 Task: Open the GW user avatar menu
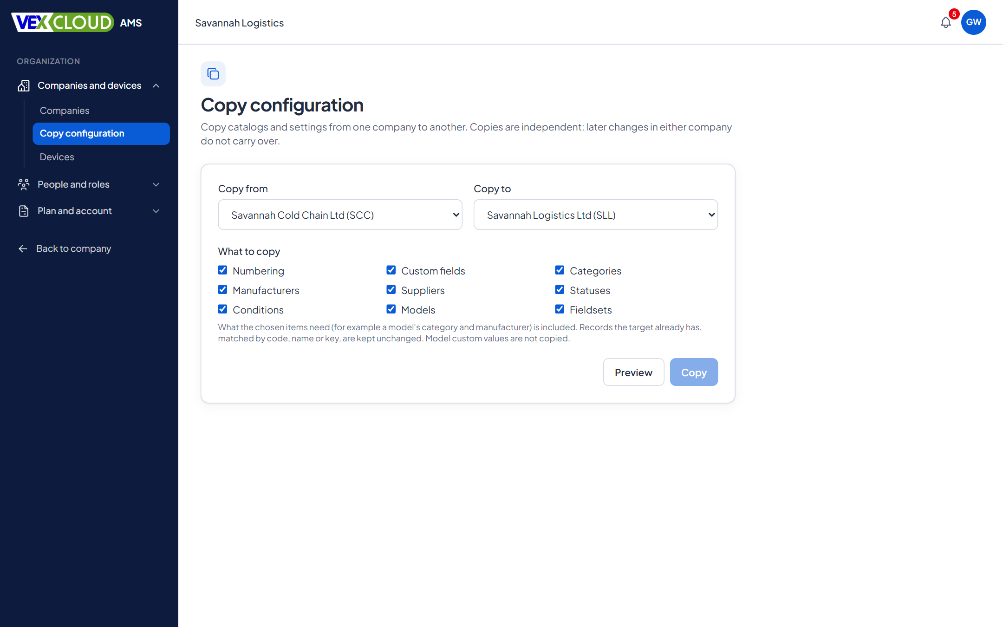coord(974,22)
